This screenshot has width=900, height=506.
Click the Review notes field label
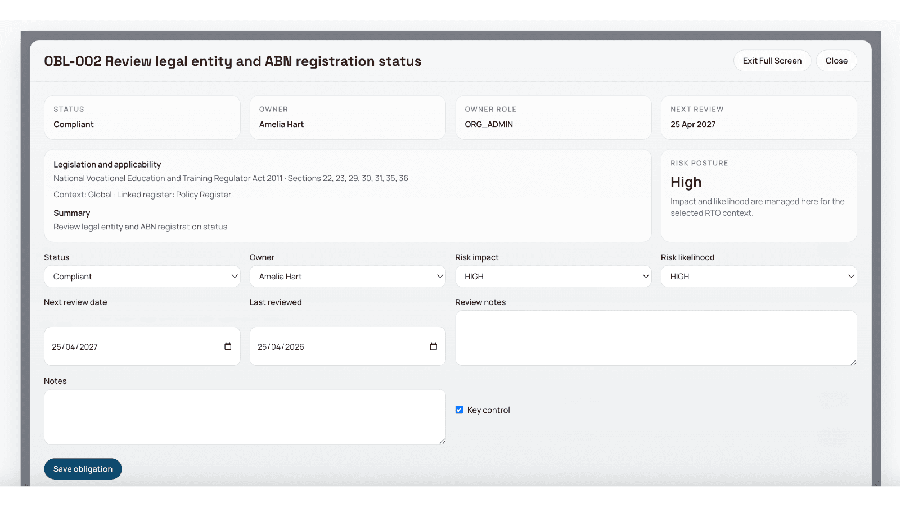(x=480, y=302)
